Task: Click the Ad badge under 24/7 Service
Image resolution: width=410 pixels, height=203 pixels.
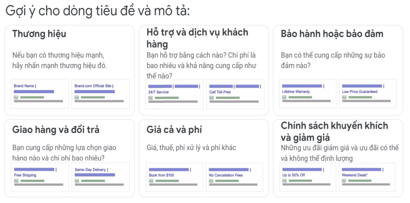Action: click(x=151, y=98)
